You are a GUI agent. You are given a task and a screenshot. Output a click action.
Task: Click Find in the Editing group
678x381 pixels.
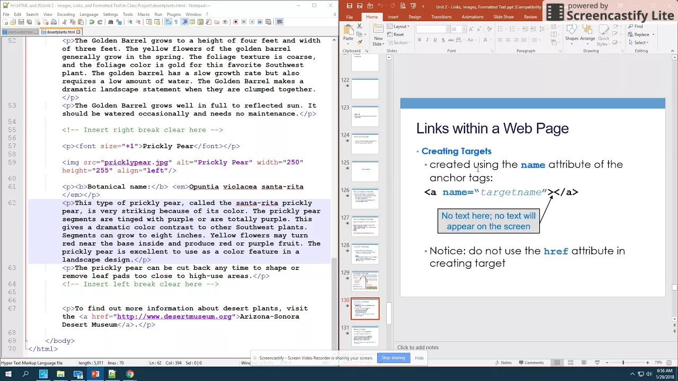click(x=635, y=26)
